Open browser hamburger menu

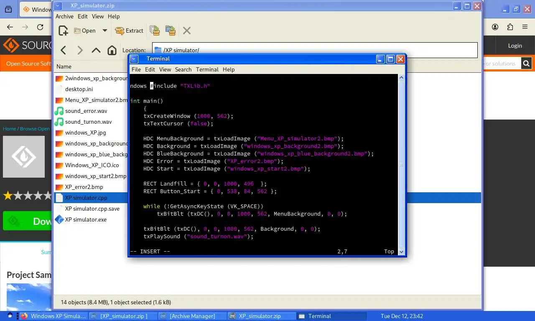point(525,27)
